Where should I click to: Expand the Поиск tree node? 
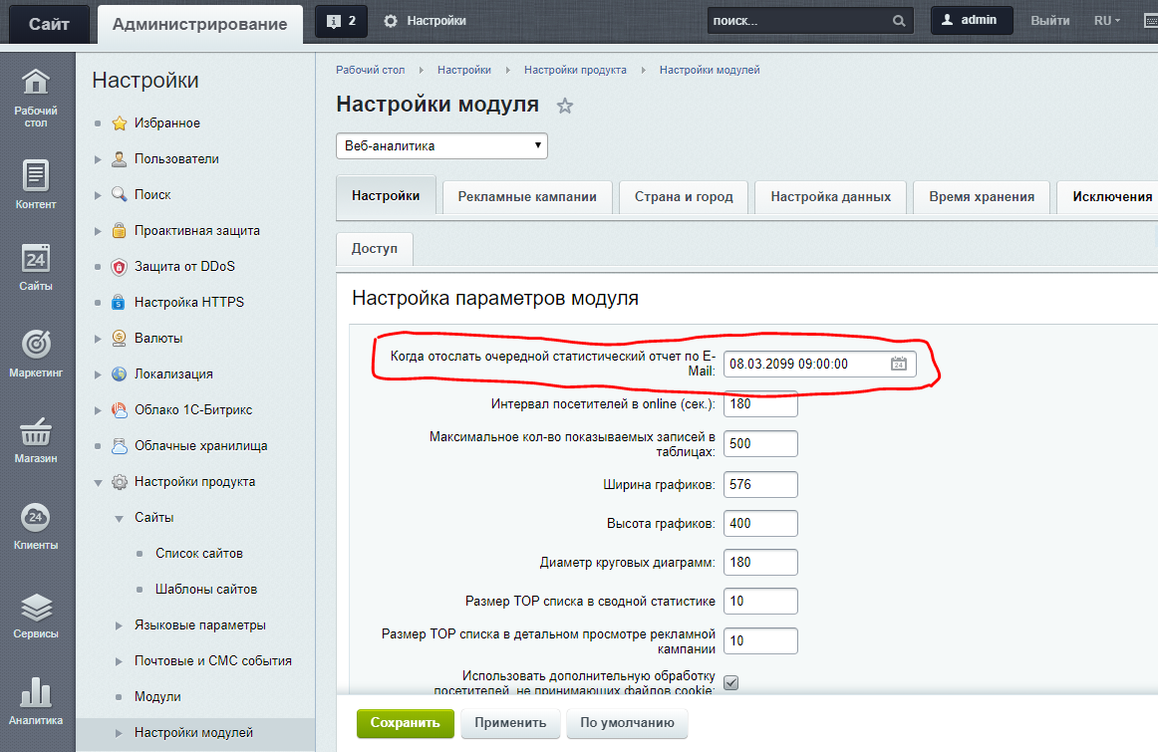(x=98, y=195)
